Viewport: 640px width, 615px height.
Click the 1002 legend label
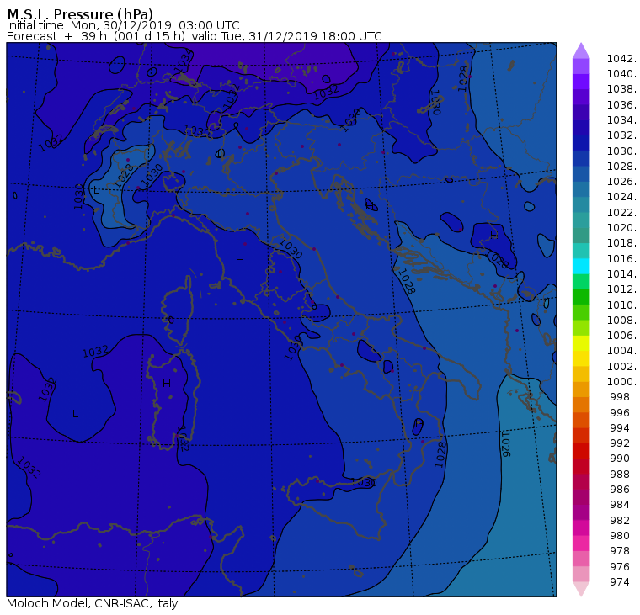pyautogui.click(x=621, y=366)
